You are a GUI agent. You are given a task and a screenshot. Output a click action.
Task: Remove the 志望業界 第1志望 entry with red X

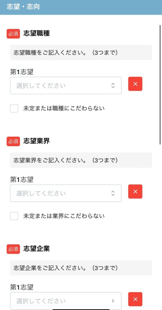[135, 191]
